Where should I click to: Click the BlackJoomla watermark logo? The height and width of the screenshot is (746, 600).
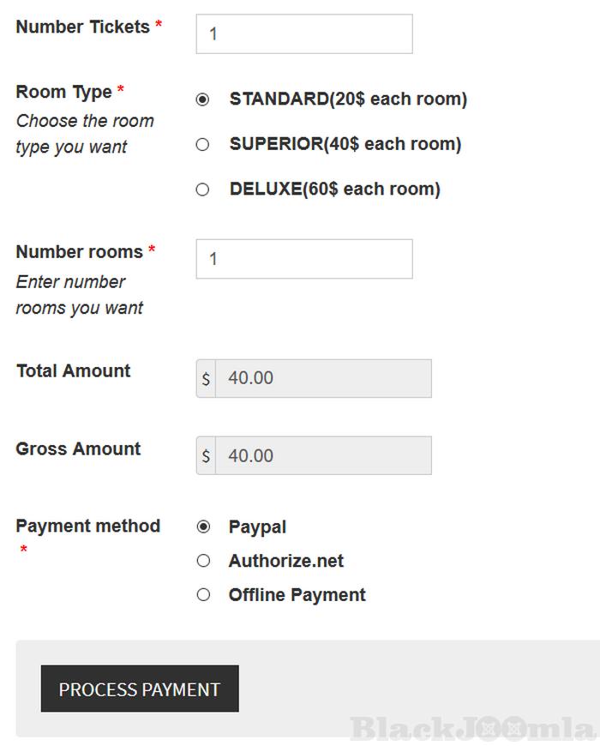click(473, 729)
